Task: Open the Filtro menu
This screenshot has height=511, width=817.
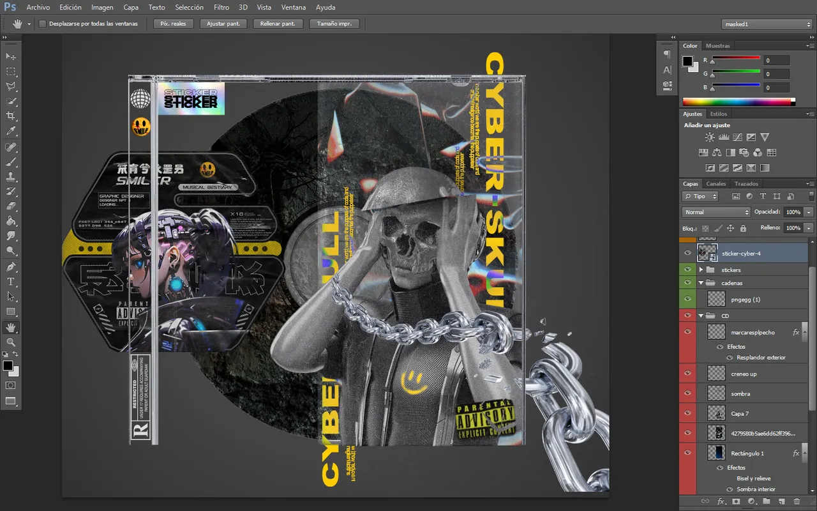Action: (221, 7)
